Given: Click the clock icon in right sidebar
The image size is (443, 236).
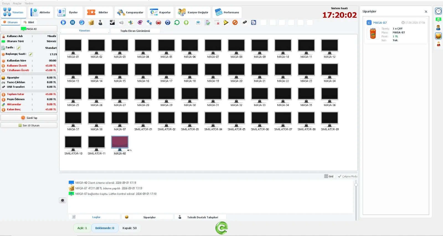Looking at the screenshot, I should [438, 11].
